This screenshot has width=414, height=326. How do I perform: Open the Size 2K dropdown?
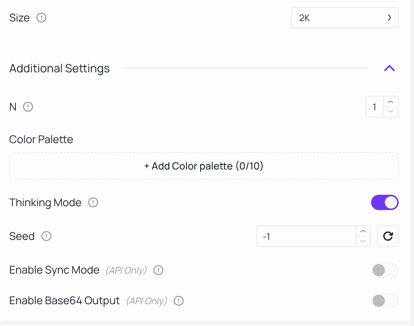[x=345, y=18]
